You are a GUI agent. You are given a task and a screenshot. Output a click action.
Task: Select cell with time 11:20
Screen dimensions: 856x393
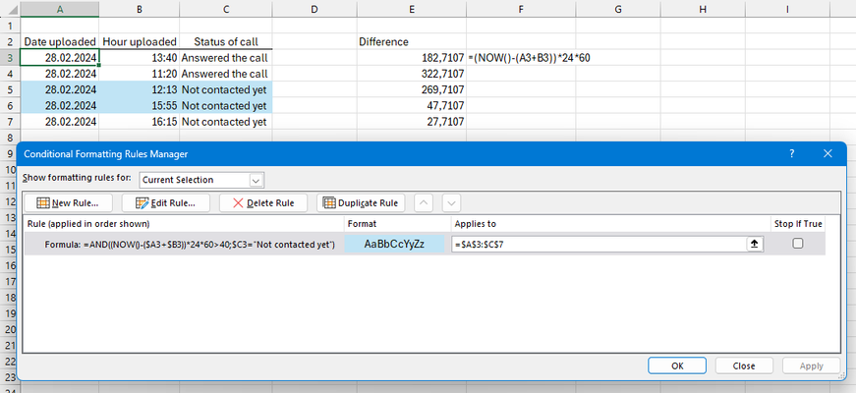click(x=140, y=74)
